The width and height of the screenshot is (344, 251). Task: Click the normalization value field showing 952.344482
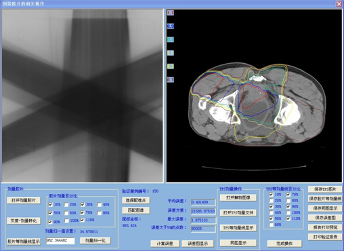60,241
